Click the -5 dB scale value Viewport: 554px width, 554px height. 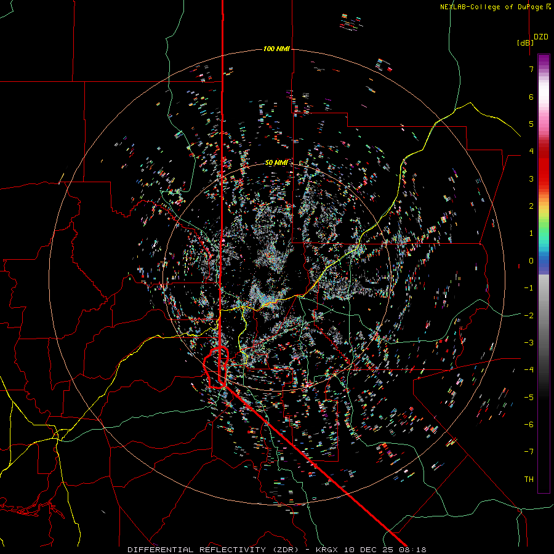pyautogui.click(x=529, y=398)
